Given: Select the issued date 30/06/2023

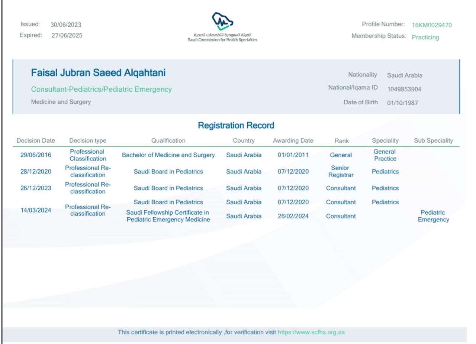Looking at the screenshot, I should [x=66, y=25].
